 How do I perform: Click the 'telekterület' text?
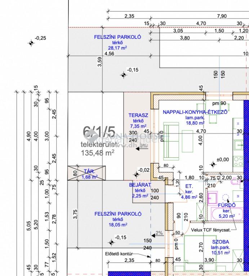[99, 144]
